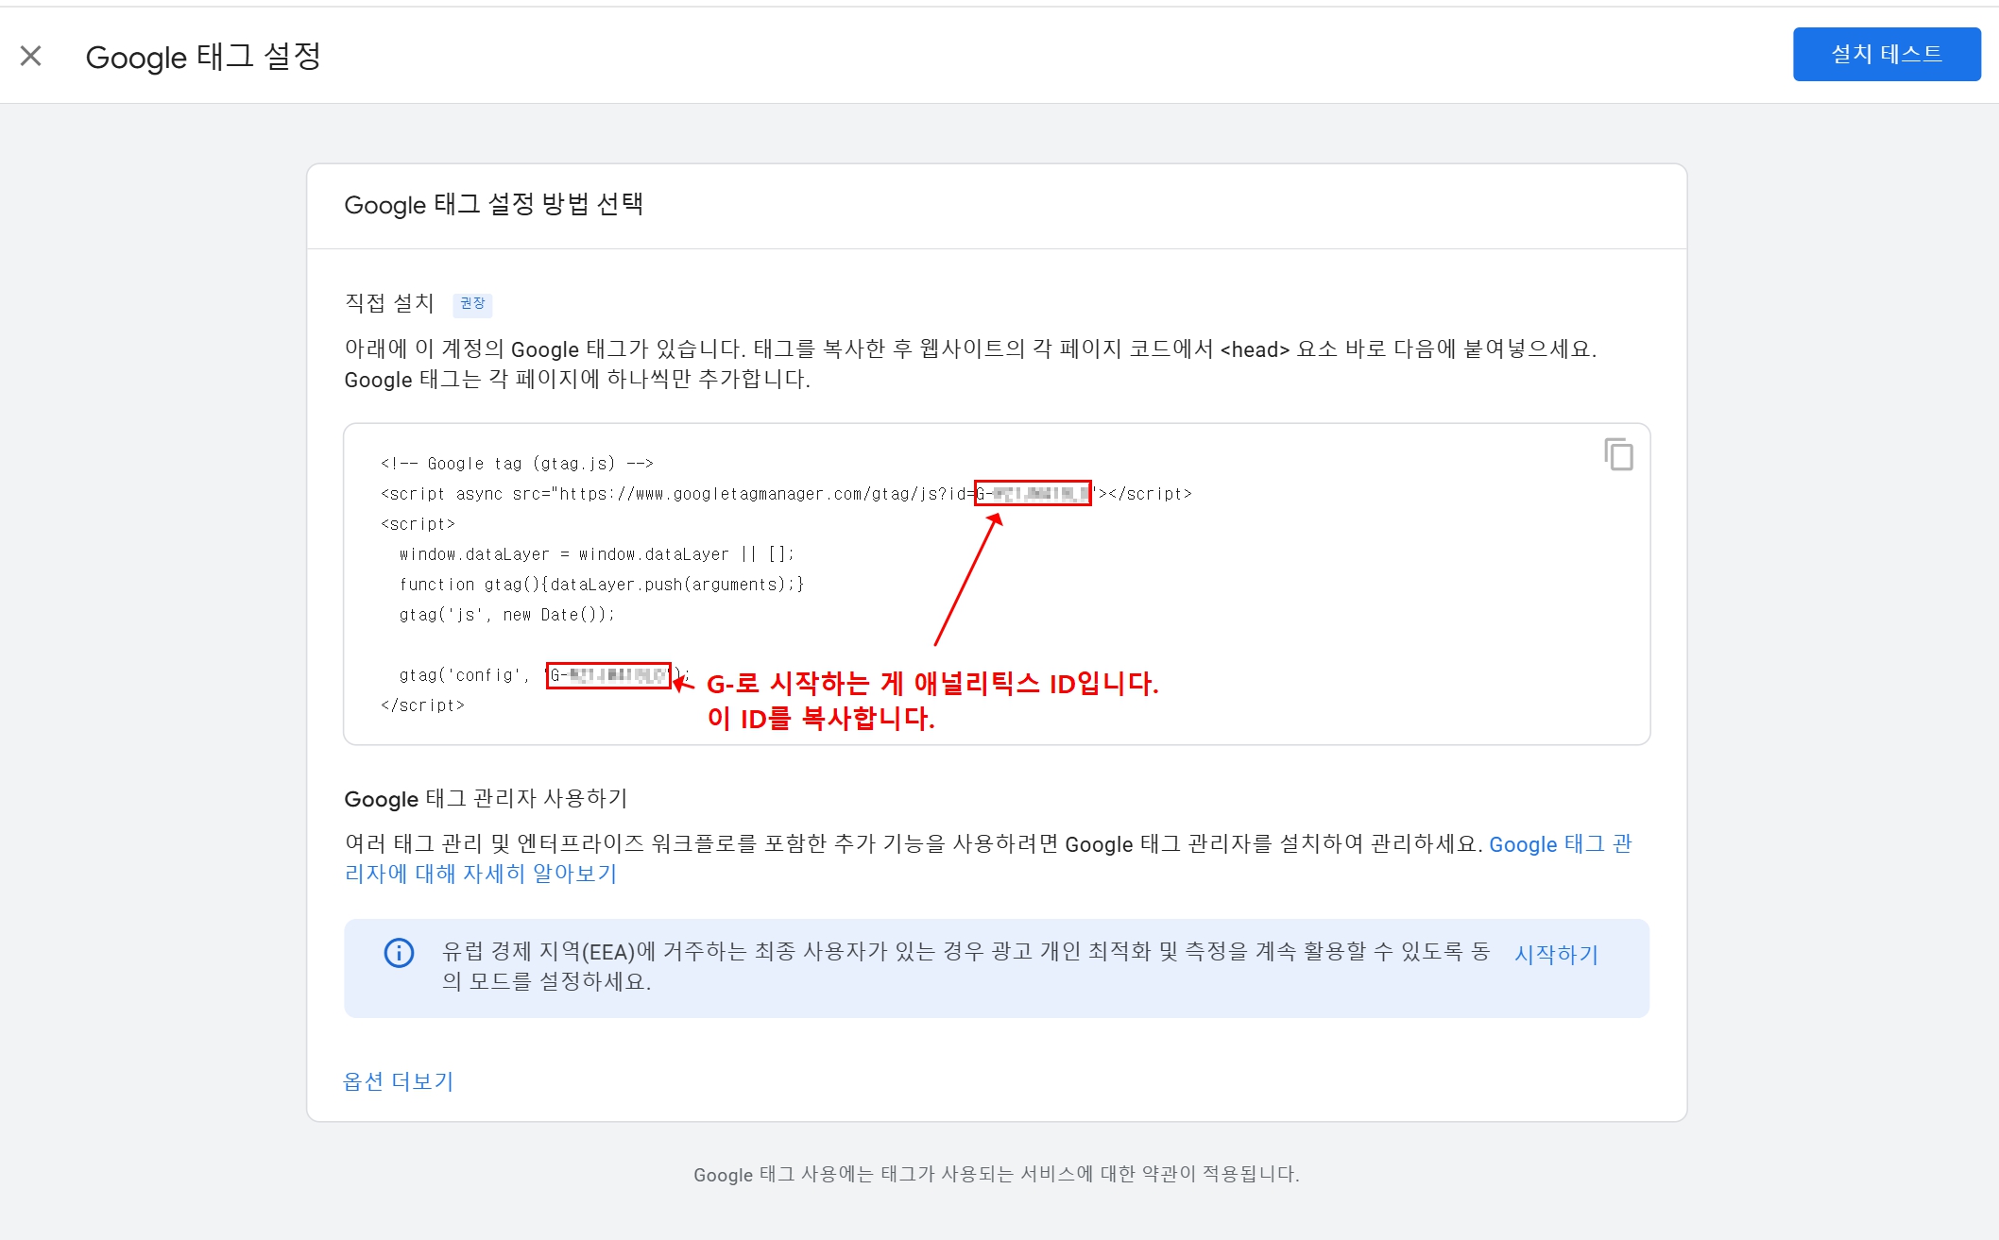Image resolution: width=1999 pixels, height=1240 pixels.
Task: Click the 직접 설치 section heading
Action: (389, 303)
